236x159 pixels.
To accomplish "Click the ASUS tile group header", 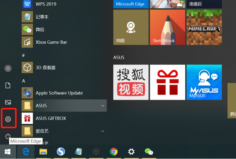I will 119,57.
